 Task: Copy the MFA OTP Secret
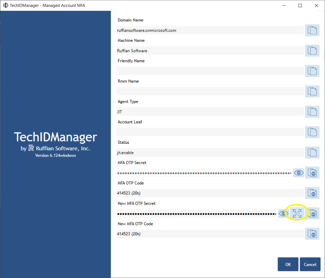pos(312,173)
